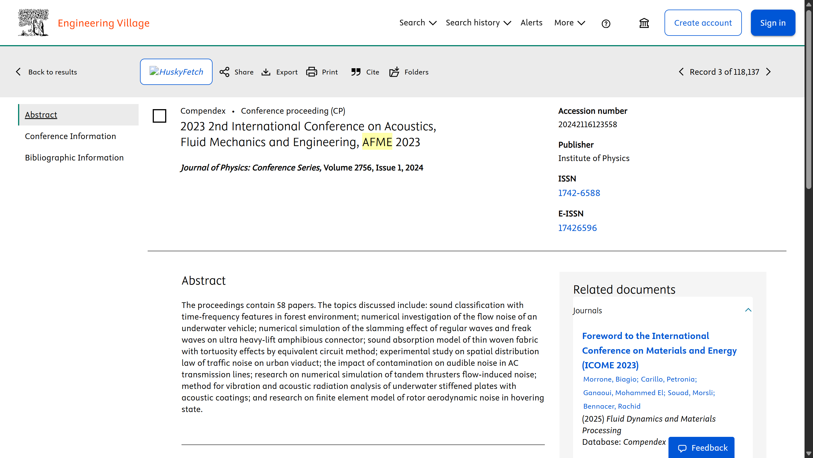Click the institution building icon

pyautogui.click(x=644, y=23)
